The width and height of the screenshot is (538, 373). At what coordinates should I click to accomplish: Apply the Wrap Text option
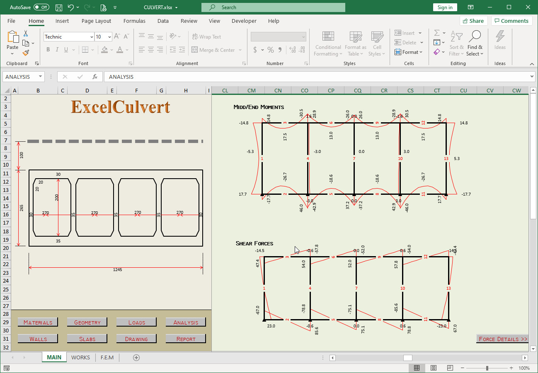click(206, 36)
